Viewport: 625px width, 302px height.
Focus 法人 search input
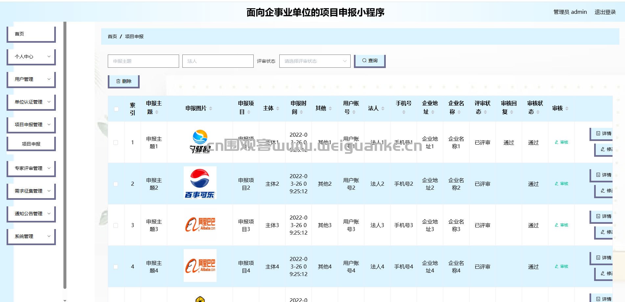(x=218, y=61)
